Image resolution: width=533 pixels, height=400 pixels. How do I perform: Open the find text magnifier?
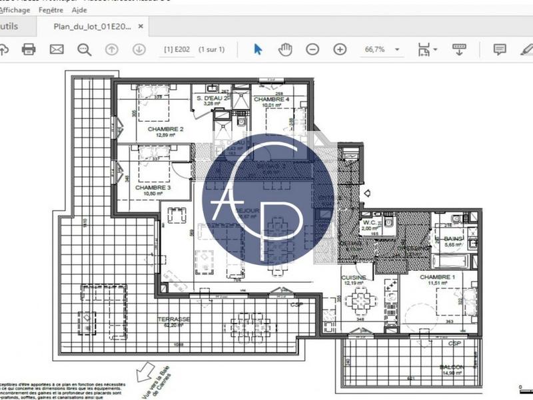[84, 49]
